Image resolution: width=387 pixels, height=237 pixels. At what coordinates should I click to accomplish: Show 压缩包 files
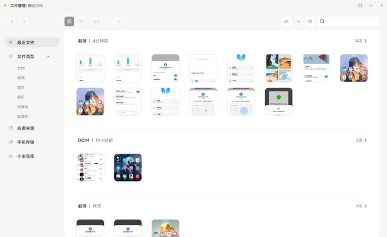(x=23, y=107)
